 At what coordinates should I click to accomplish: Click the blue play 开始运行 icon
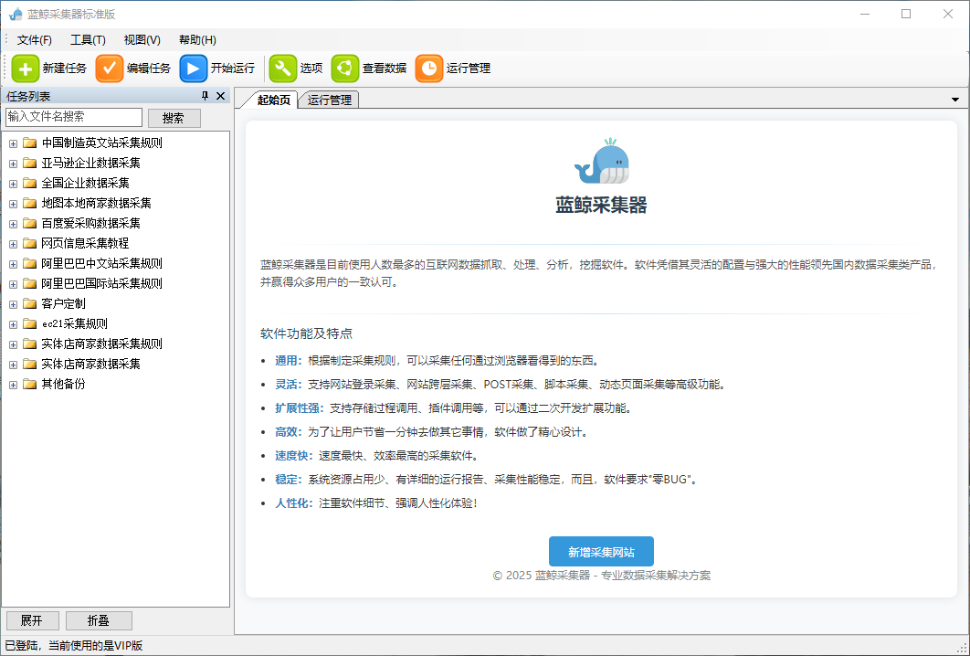pyautogui.click(x=193, y=69)
